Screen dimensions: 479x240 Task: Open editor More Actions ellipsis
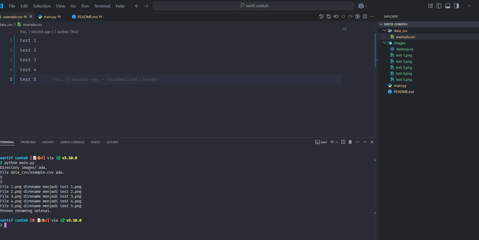click(372, 17)
